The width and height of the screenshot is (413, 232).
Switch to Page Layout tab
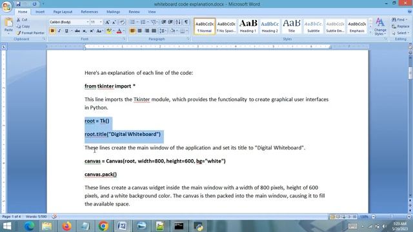[63, 12]
